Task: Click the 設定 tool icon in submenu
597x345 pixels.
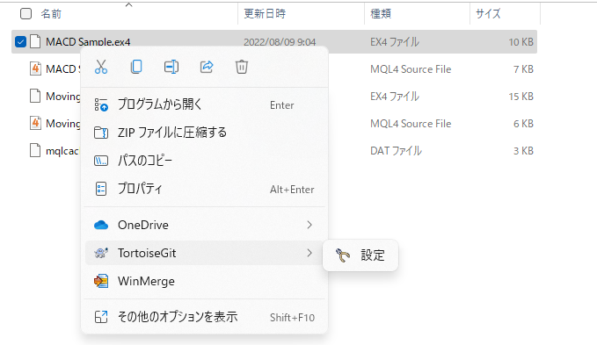Action: (x=343, y=255)
